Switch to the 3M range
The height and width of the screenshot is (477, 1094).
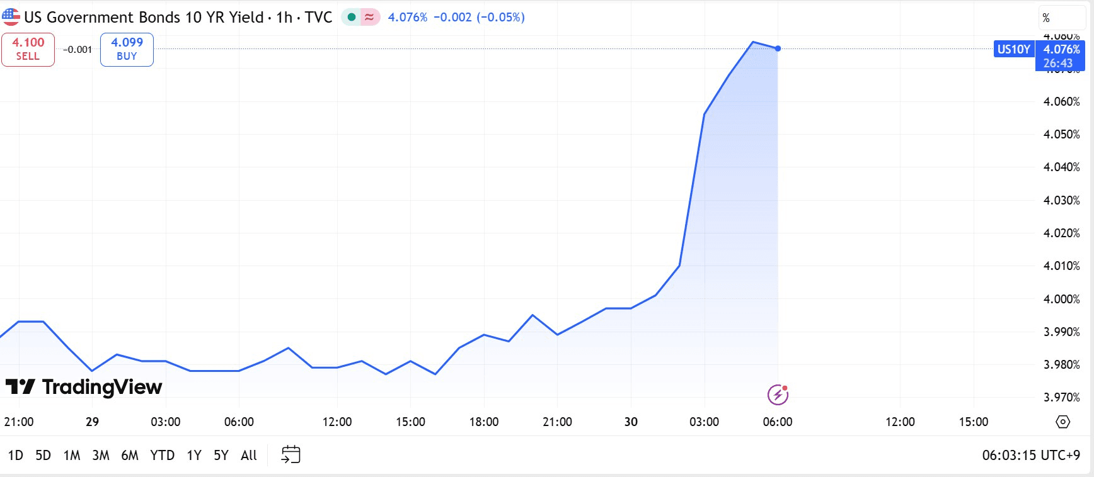click(x=101, y=455)
